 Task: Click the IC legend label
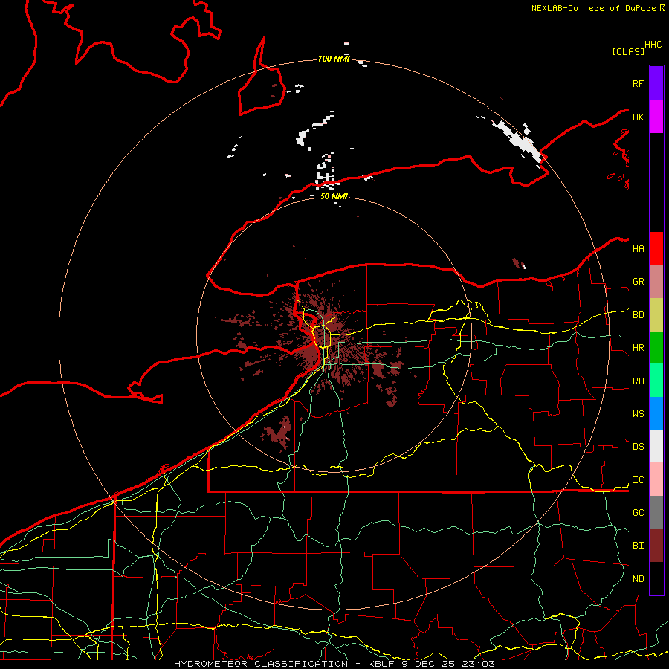pyautogui.click(x=638, y=480)
